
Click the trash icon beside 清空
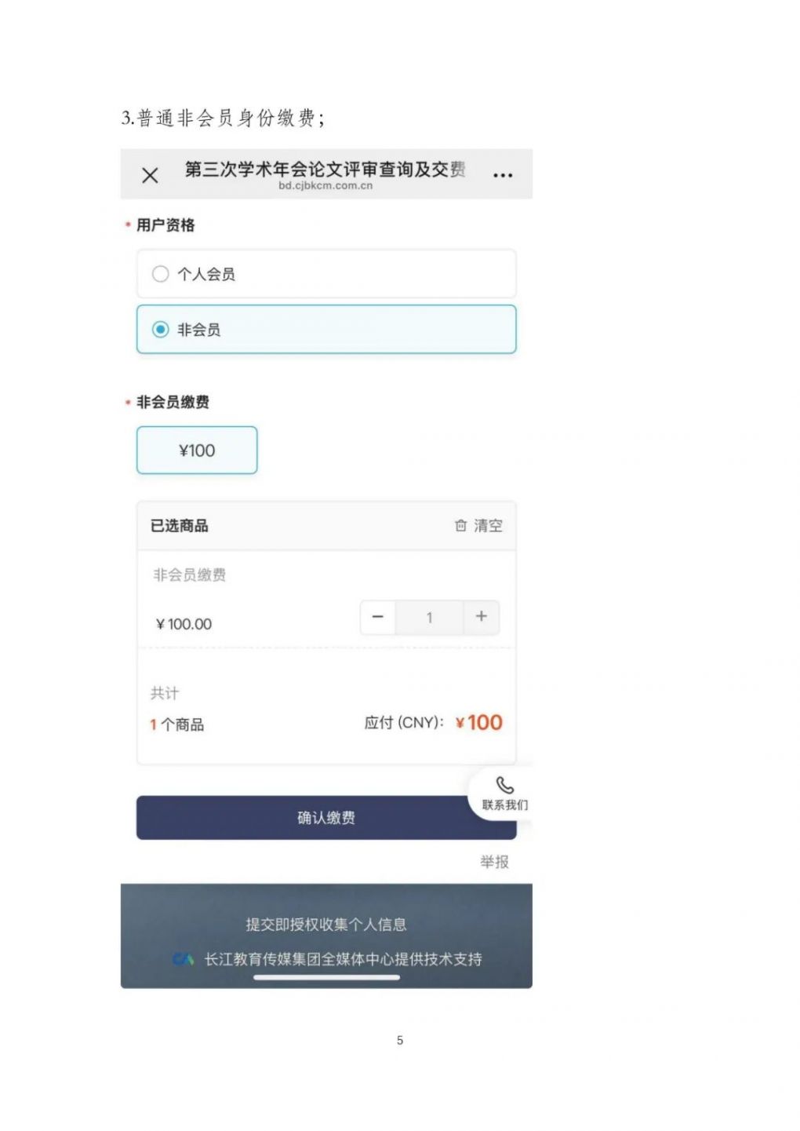[460, 526]
